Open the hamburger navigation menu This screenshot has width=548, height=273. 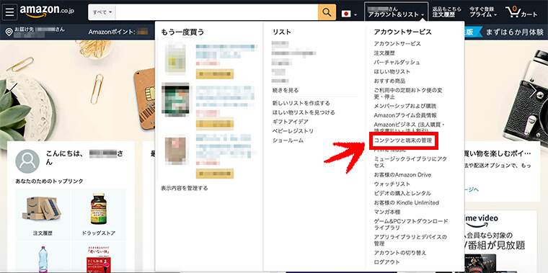point(9,12)
